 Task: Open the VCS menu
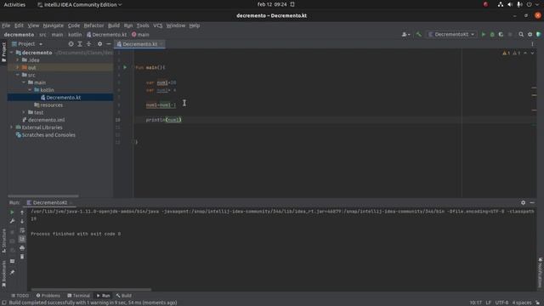(x=157, y=25)
